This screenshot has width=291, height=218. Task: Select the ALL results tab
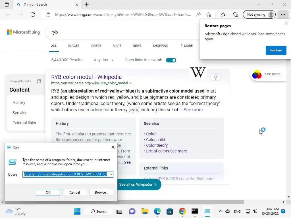click(54, 46)
